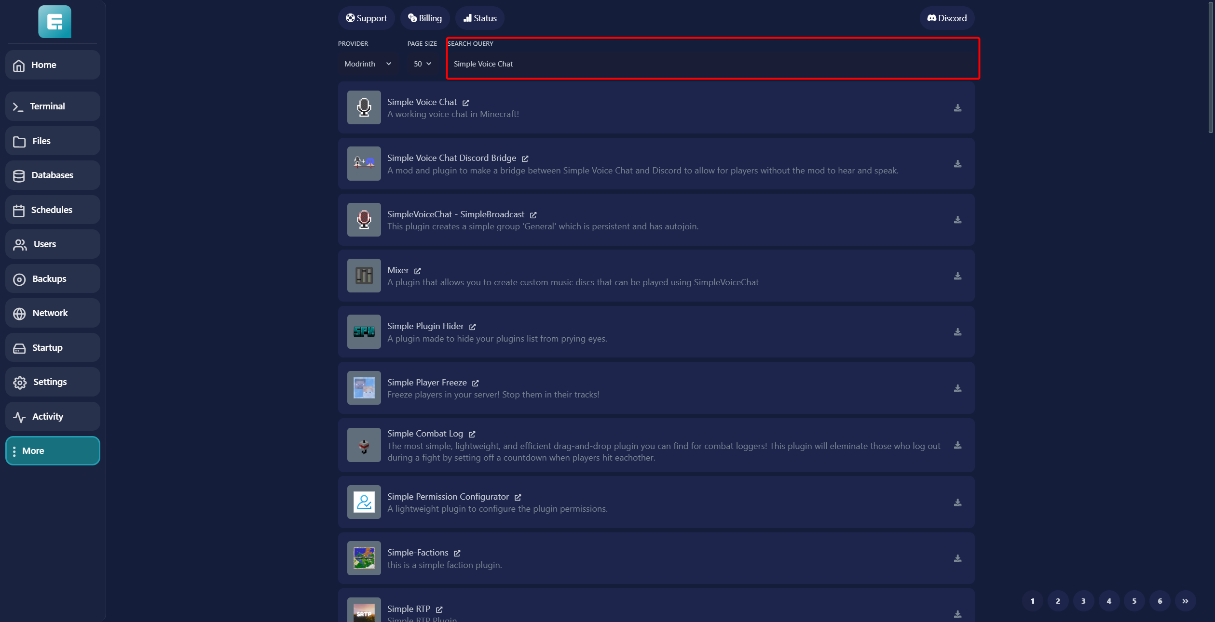
Task: Go to the next pages with double chevron
Action: pyautogui.click(x=1185, y=601)
